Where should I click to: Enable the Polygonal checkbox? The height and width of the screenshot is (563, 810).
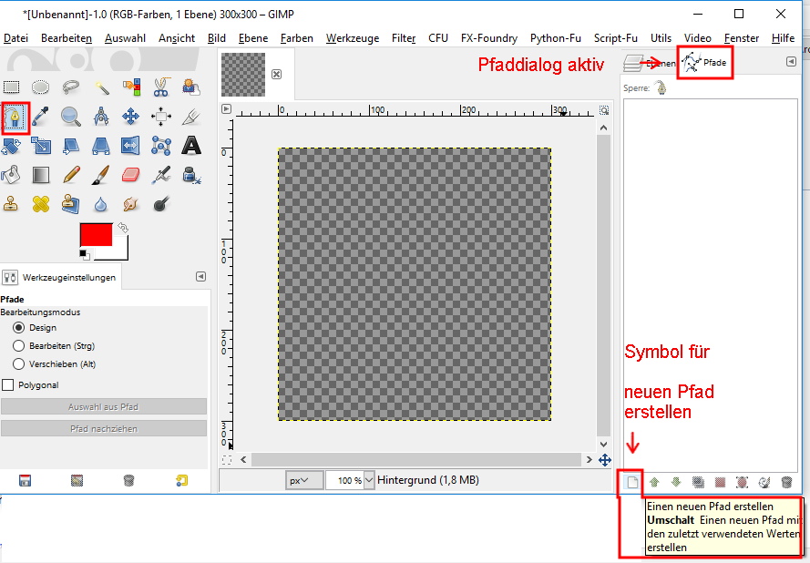click(x=8, y=384)
